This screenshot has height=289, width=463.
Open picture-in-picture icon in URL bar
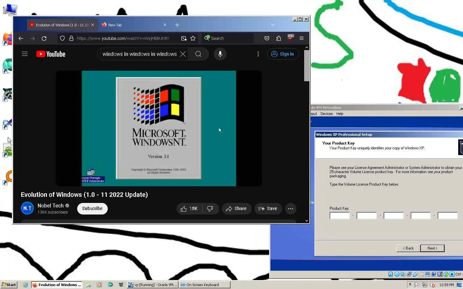184,38
